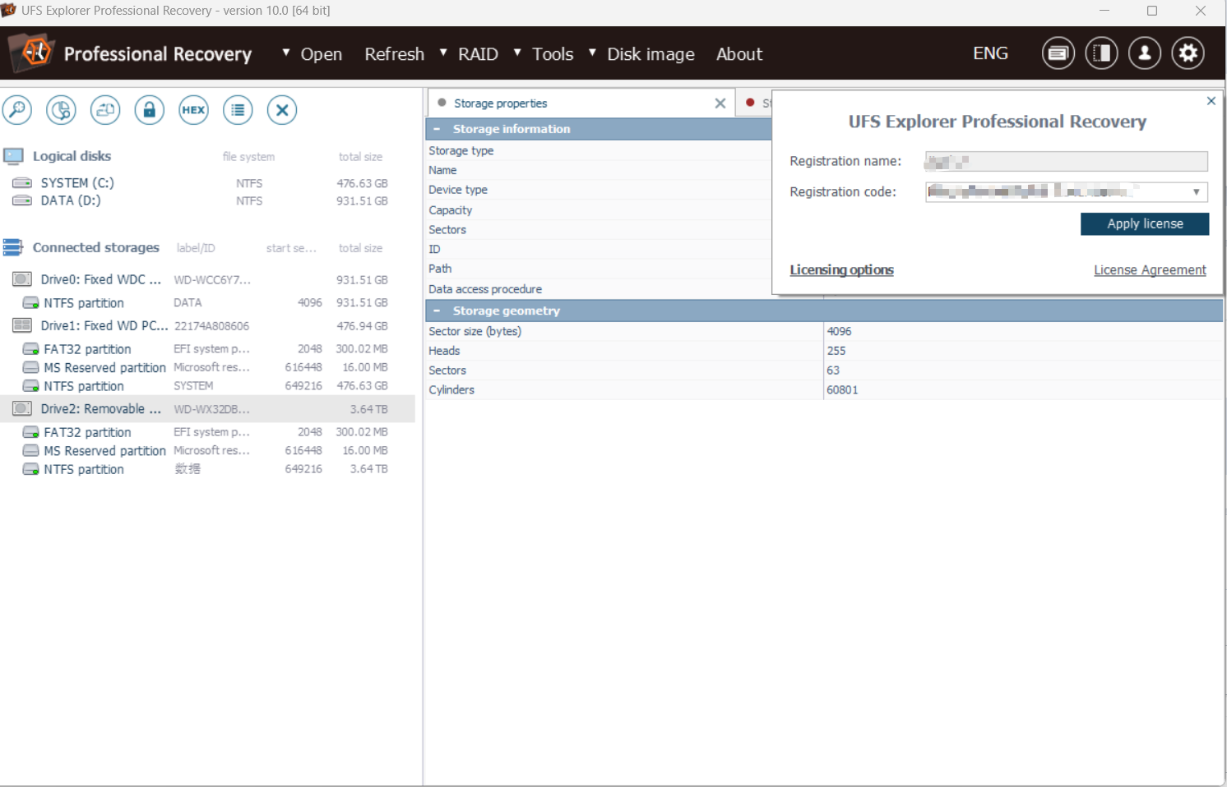Click the magnifier scan/search toolbar icon
The image size is (1227, 787).
pyautogui.click(x=17, y=110)
